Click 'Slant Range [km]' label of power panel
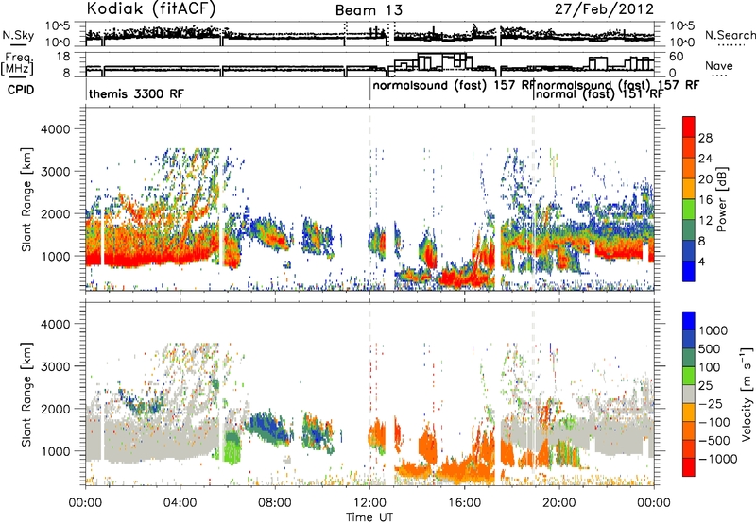 click(26, 199)
